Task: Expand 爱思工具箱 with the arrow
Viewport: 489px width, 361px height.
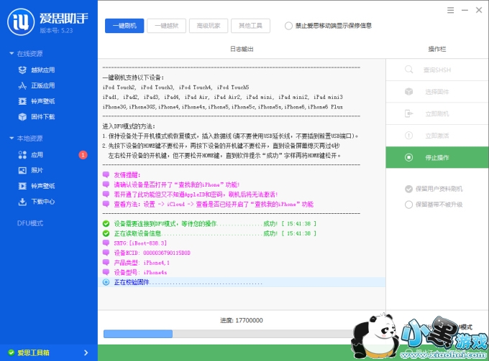Action: (86, 352)
